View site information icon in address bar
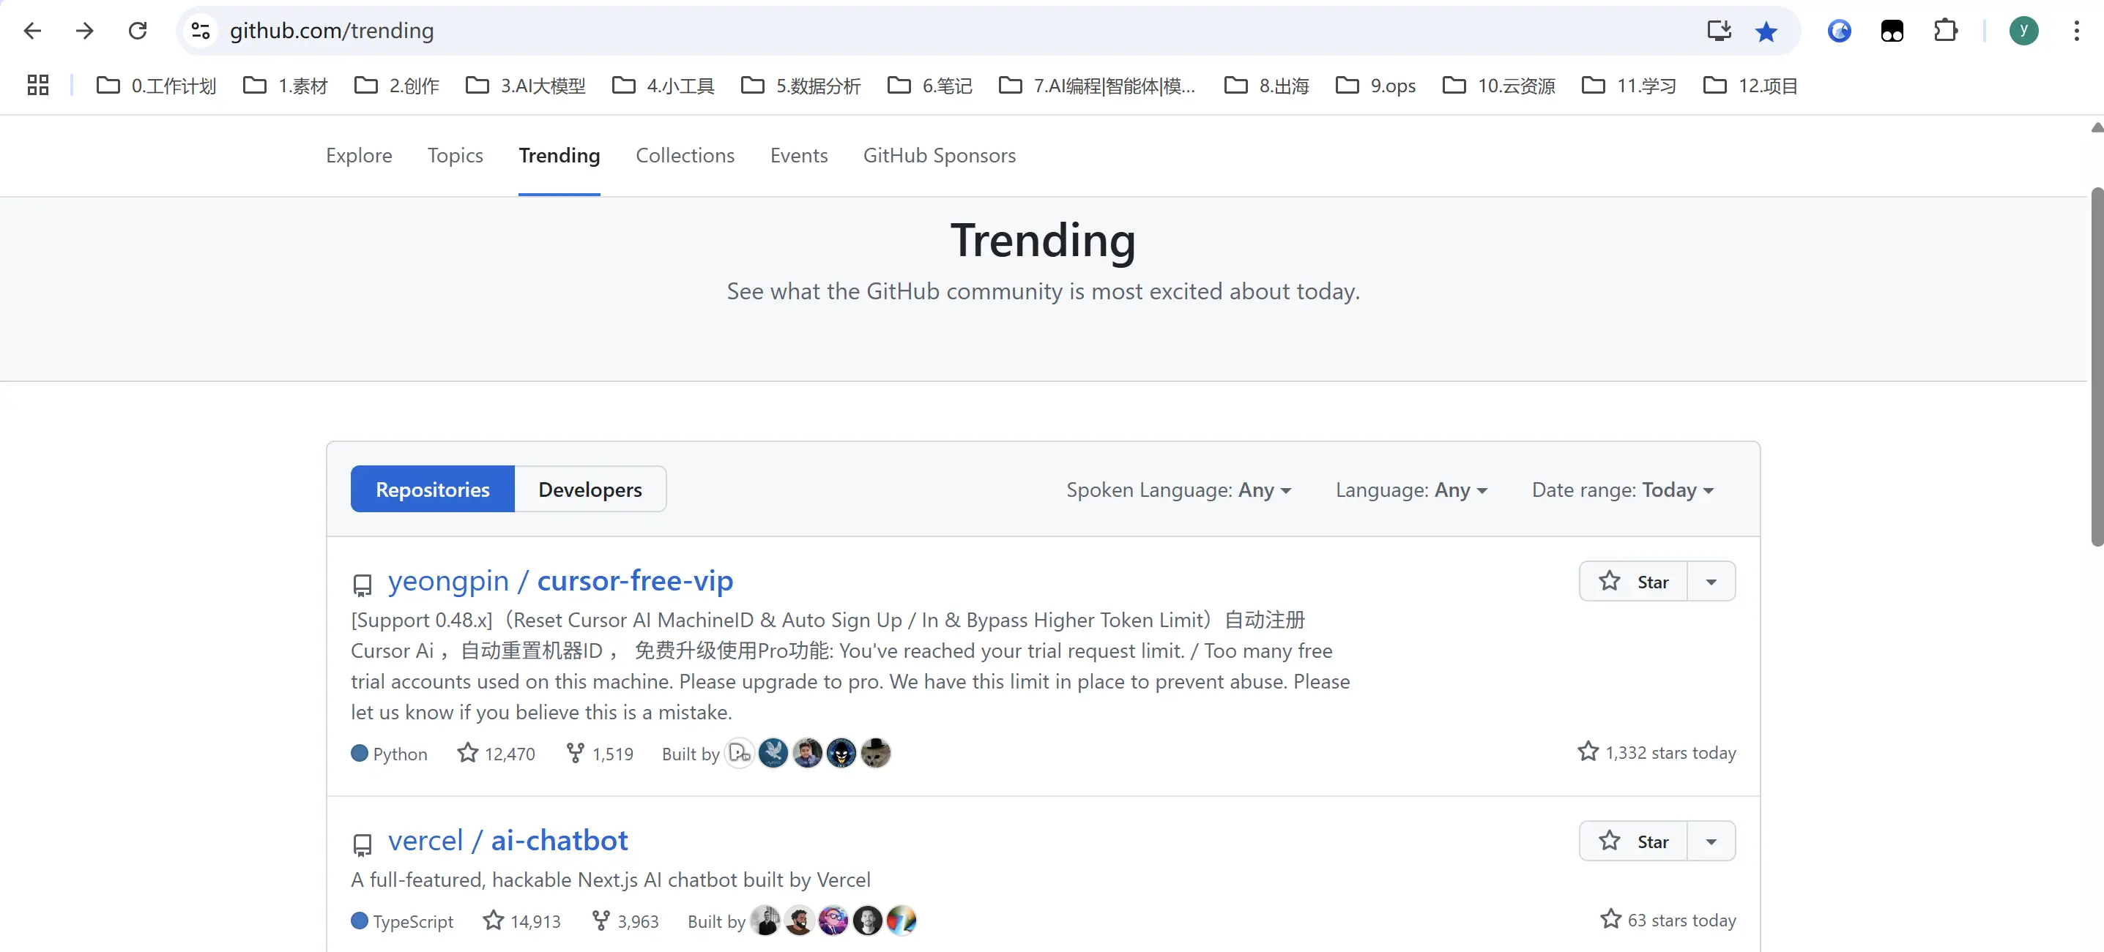This screenshot has width=2104, height=952. click(x=201, y=31)
